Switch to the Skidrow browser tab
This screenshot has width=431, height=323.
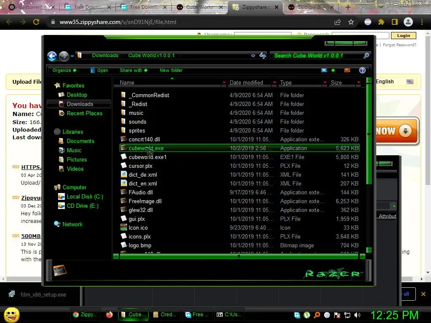tap(311, 7)
